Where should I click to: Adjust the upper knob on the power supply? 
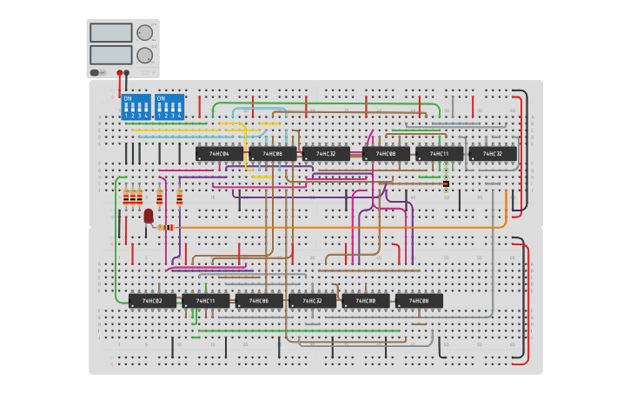pyautogui.click(x=144, y=33)
